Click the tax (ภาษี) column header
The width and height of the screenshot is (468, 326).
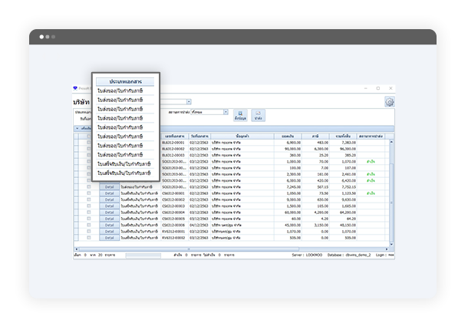pos(315,136)
